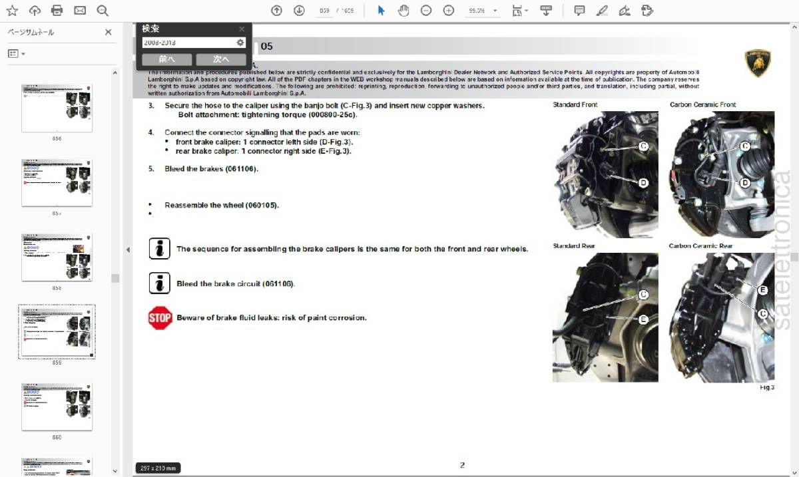
Task: Click the 前へ previous result button
Action: [x=166, y=59]
